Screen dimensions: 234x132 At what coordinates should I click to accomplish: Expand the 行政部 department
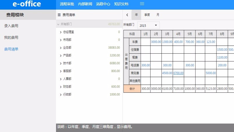61,95
